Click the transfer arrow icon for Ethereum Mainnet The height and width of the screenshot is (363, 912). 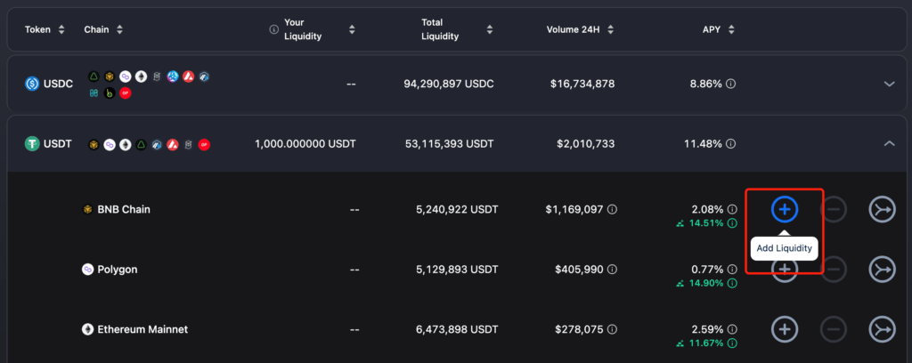[x=882, y=328]
